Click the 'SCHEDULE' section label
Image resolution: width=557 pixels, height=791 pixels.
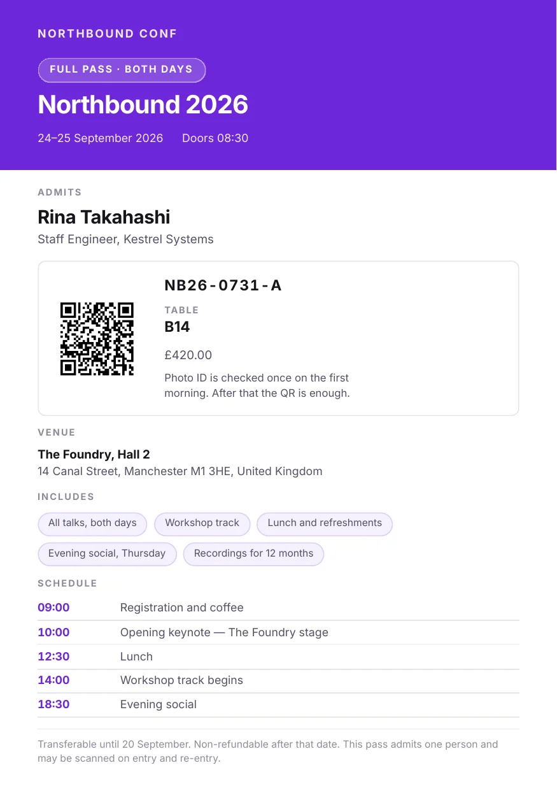(67, 583)
